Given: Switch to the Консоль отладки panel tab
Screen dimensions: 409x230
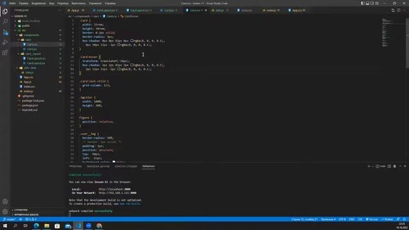Looking at the screenshot, I should click(x=126, y=166).
